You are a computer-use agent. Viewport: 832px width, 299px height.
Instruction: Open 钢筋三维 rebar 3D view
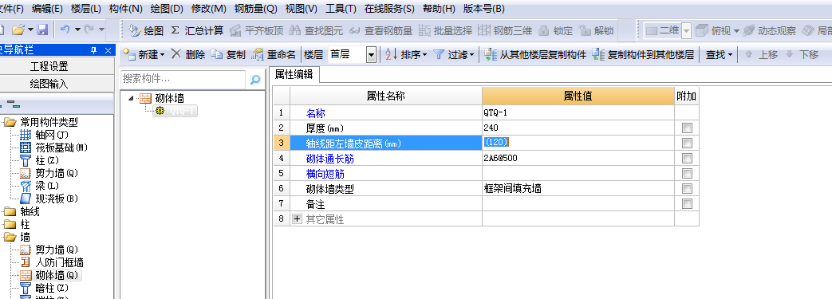(x=505, y=31)
